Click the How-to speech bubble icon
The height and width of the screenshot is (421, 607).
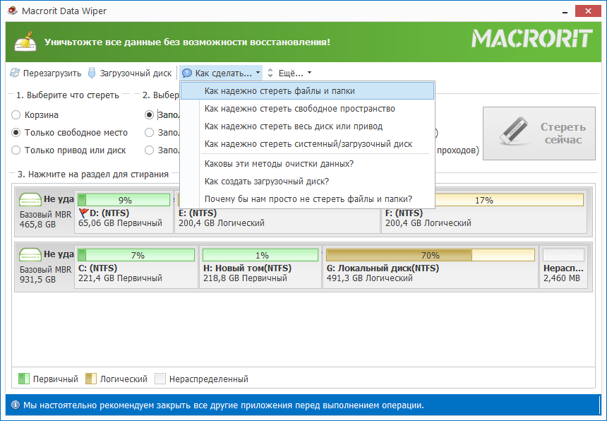[187, 73]
